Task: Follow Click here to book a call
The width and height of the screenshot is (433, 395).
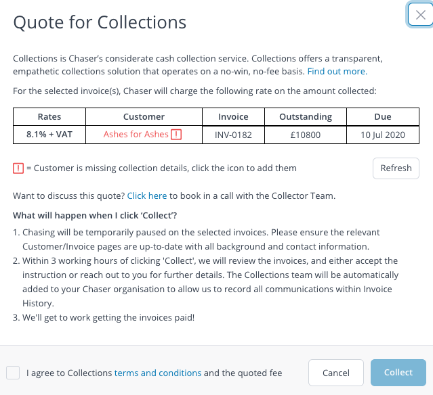Action: click(147, 195)
